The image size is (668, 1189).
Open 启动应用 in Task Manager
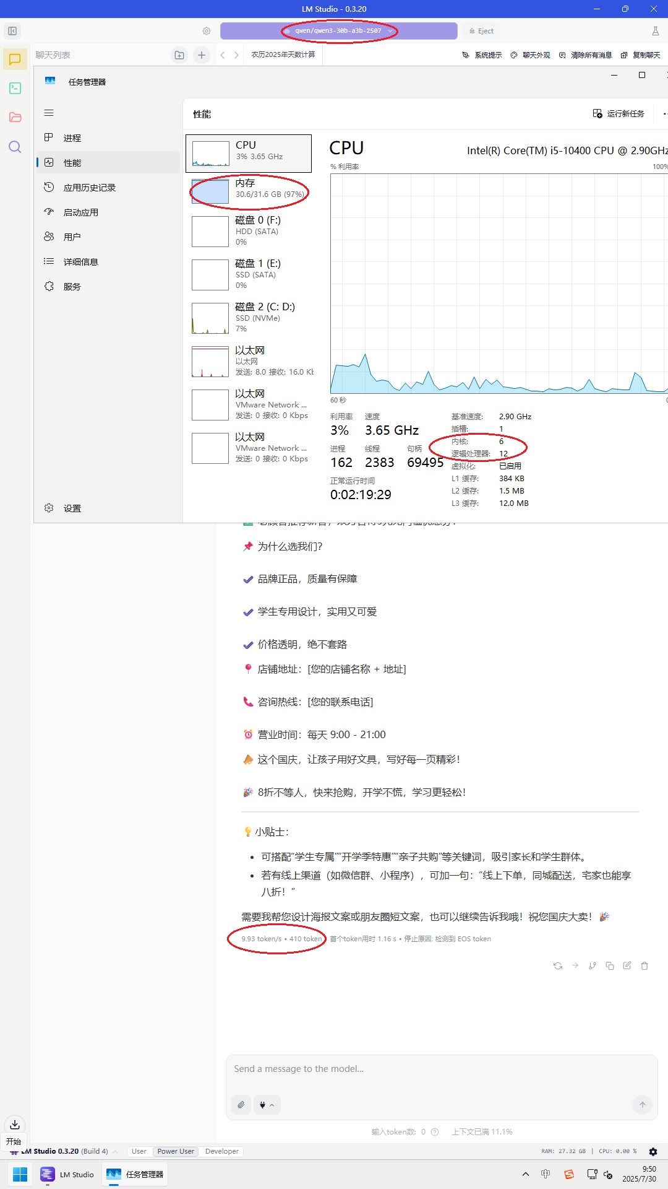click(x=108, y=212)
